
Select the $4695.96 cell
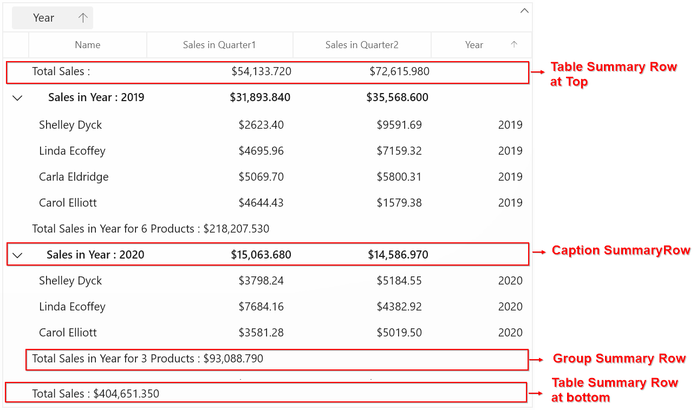click(261, 151)
